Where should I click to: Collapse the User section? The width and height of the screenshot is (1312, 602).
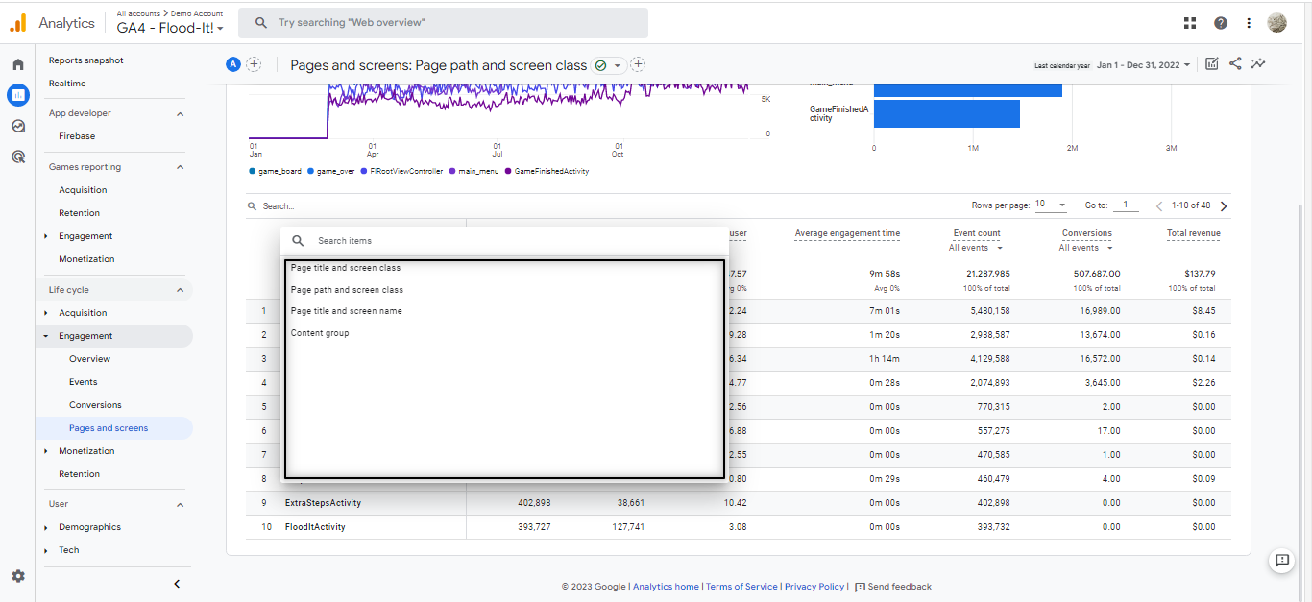(180, 504)
